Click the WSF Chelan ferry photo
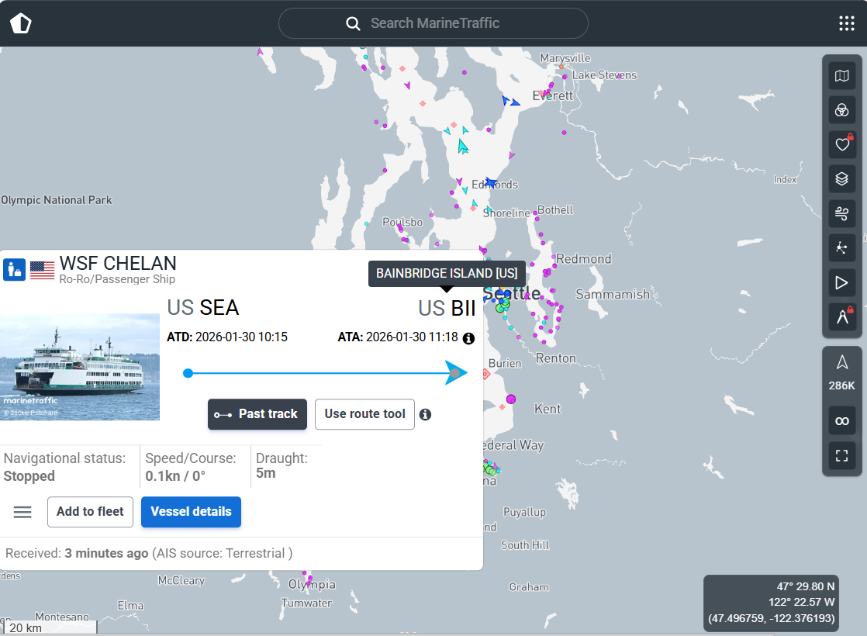The height and width of the screenshot is (636, 867). (80, 367)
